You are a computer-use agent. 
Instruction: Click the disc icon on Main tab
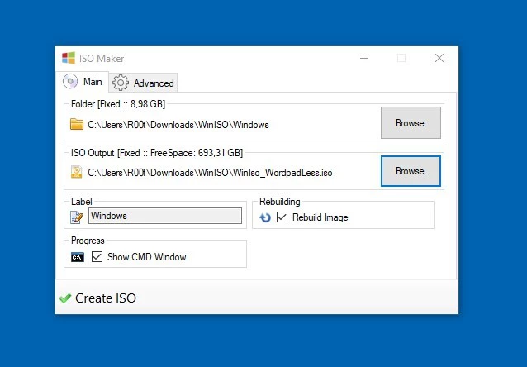70,82
